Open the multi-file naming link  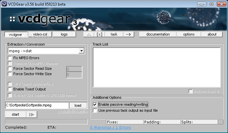click(x=73, y=111)
